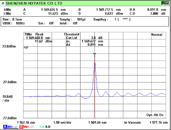171x130 pixels.
Task: Click the in Vacuum indicator
Action: (133, 123)
